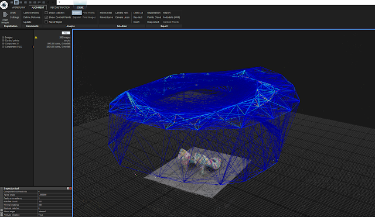Enable the Show Matches checkbox
The image size is (375, 217).
[x=46, y=13]
